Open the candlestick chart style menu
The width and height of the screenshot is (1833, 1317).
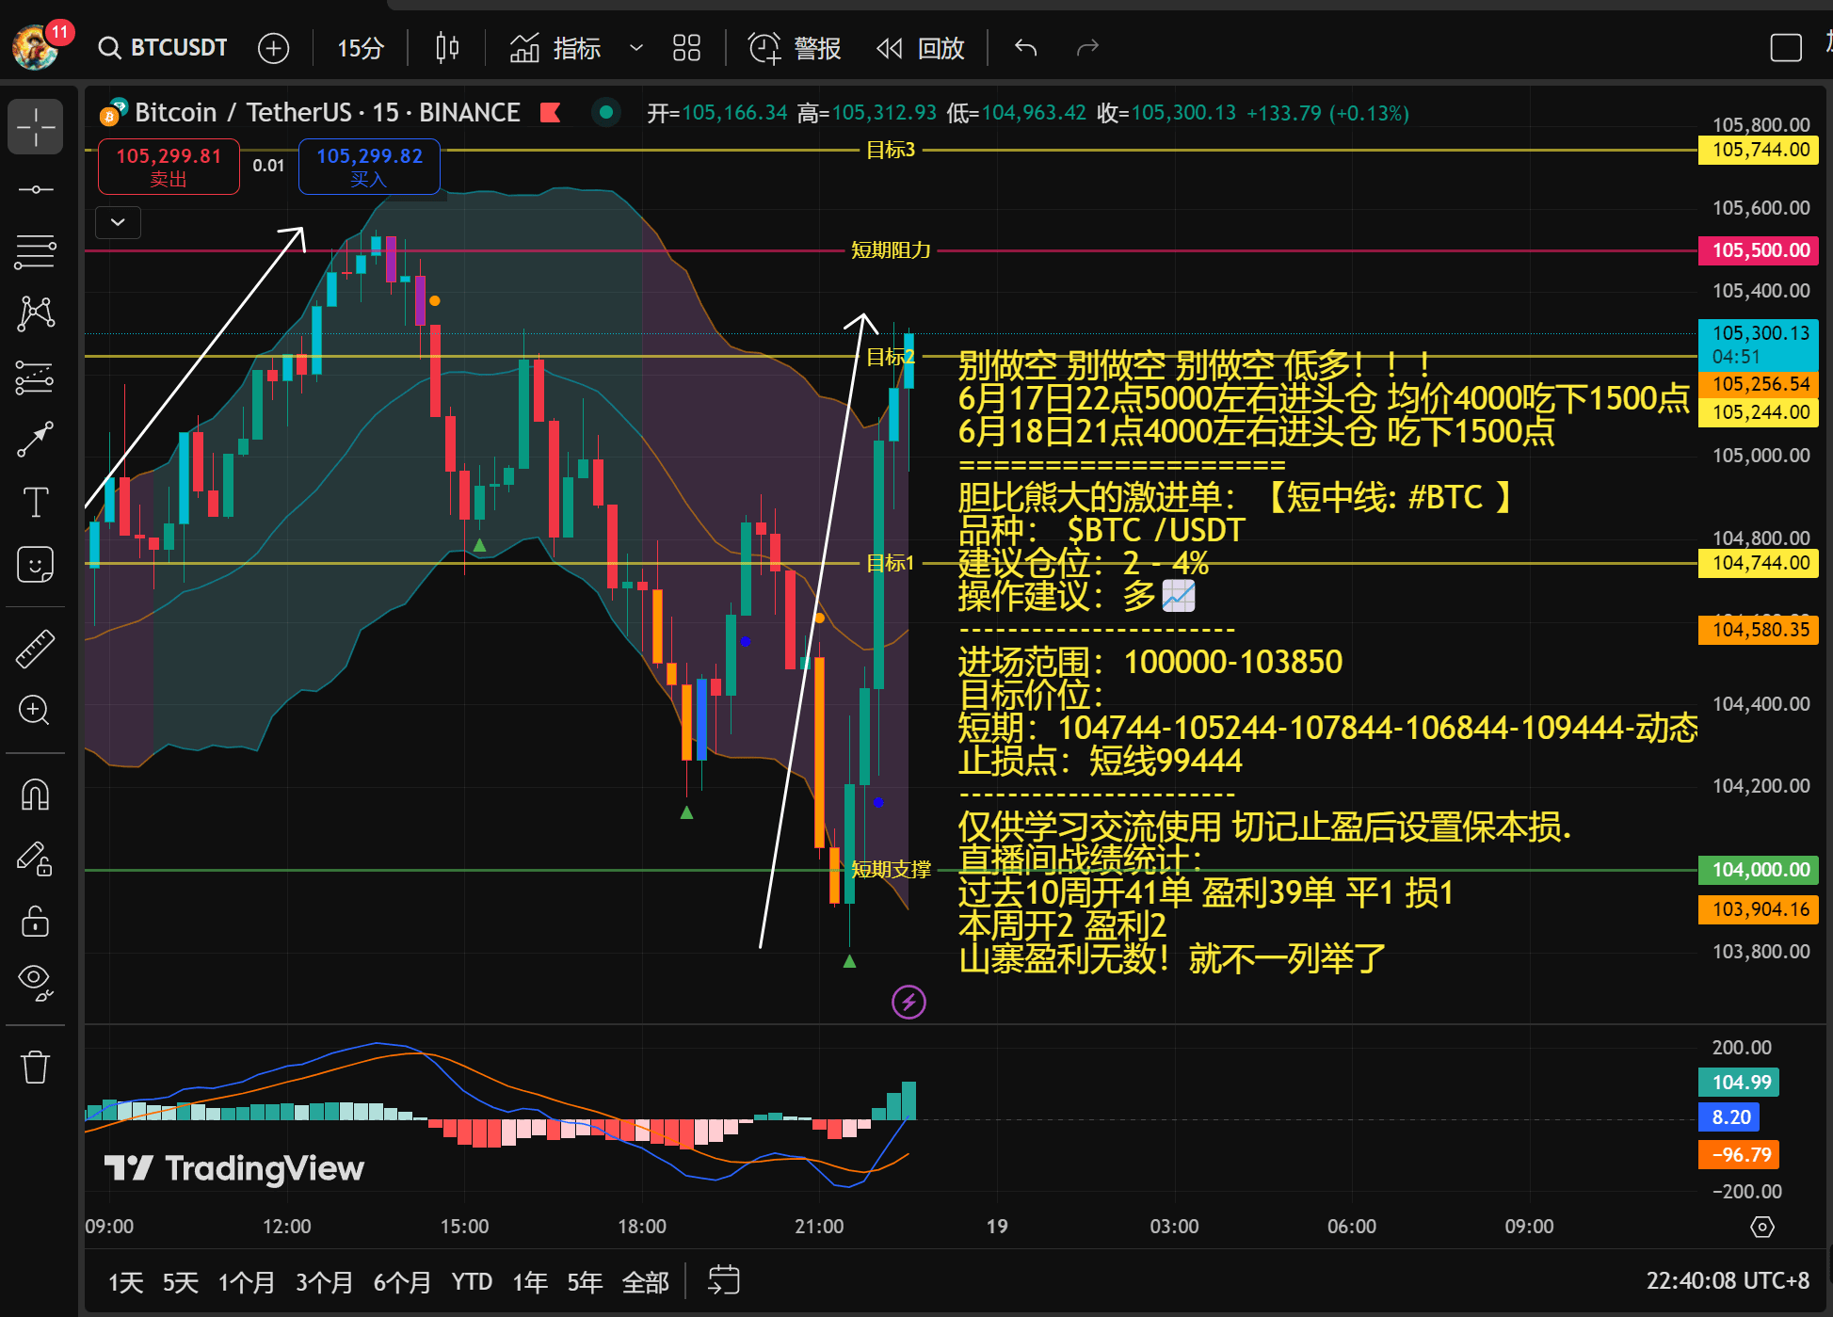coord(447,48)
